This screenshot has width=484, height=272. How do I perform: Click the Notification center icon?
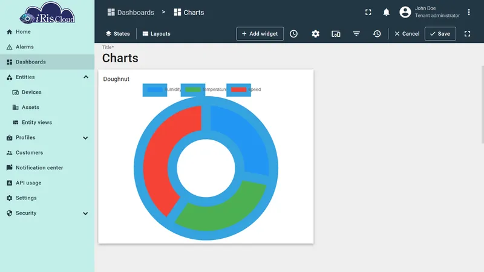(x=9, y=167)
